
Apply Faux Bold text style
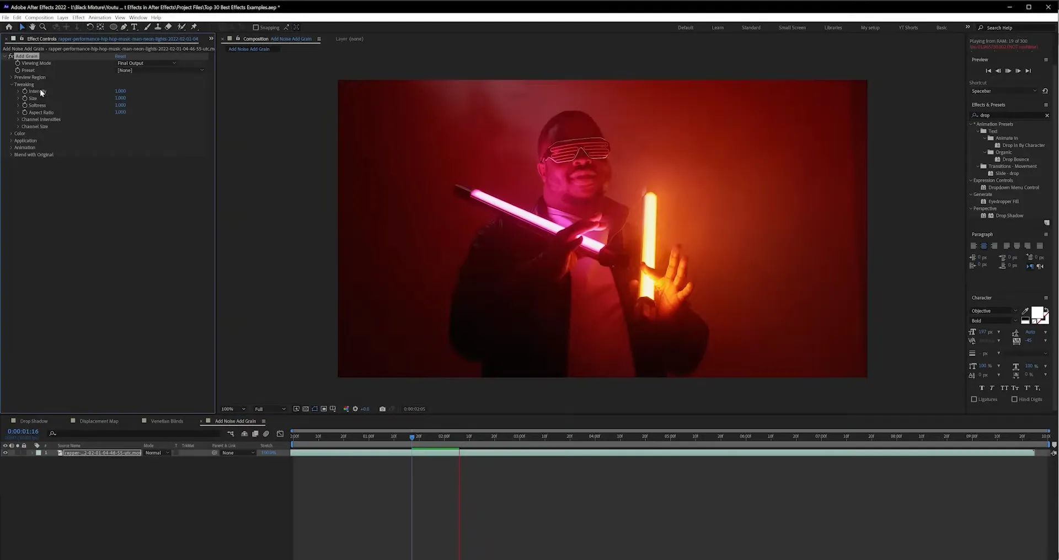click(x=982, y=388)
